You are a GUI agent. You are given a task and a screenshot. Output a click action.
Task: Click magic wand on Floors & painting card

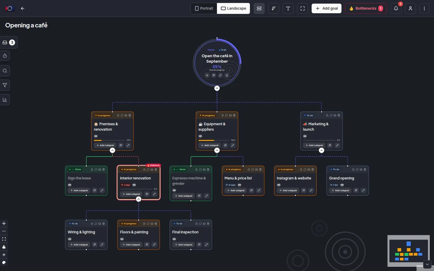pos(147,245)
